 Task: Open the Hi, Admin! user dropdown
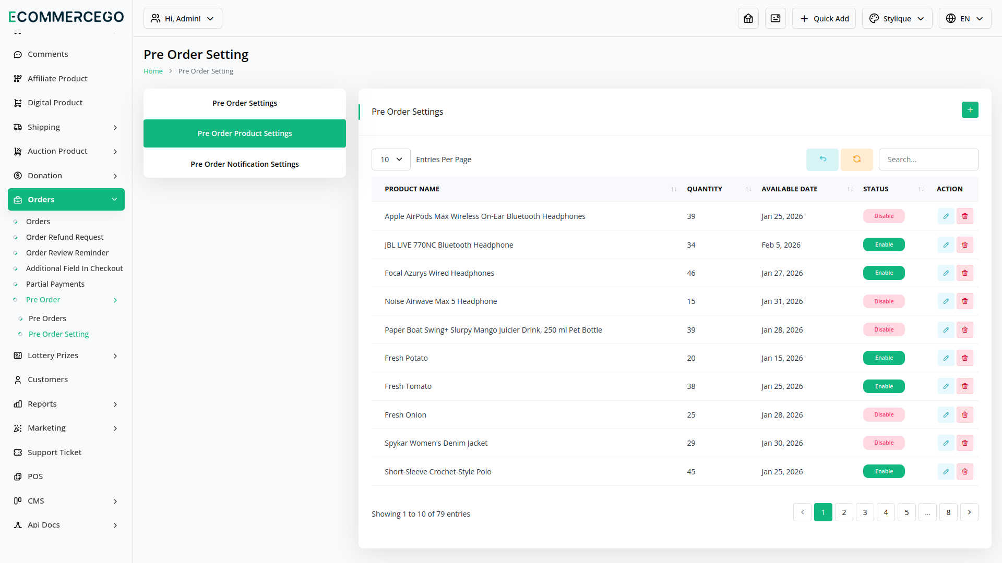(x=183, y=18)
